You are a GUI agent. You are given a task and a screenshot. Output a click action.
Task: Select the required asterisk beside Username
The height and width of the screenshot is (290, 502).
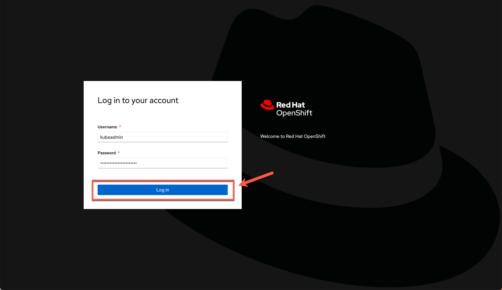coord(120,126)
